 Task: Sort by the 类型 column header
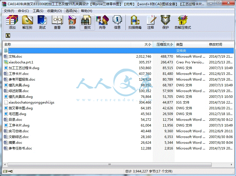coord(191,44)
